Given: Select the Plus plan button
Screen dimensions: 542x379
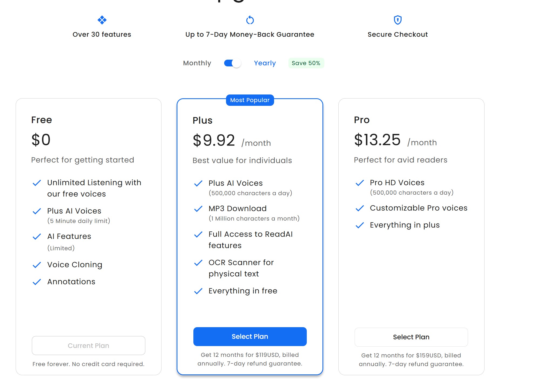Looking at the screenshot, I should pyautogui.click(x=250, y=337).
